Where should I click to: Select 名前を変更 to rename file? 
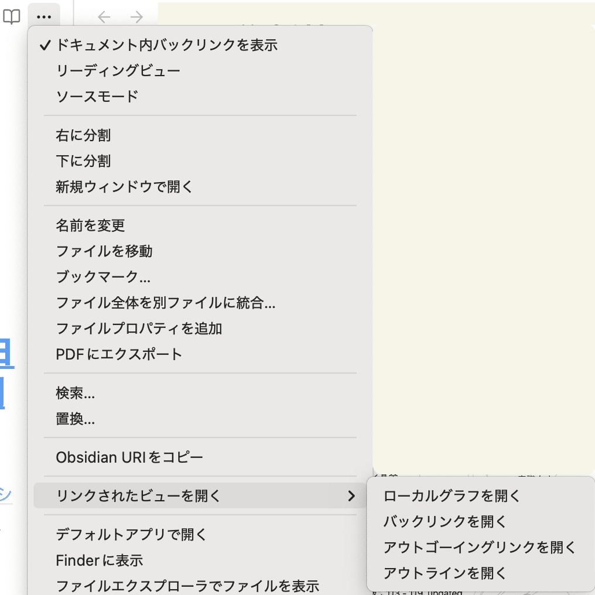tap(90, 225)
